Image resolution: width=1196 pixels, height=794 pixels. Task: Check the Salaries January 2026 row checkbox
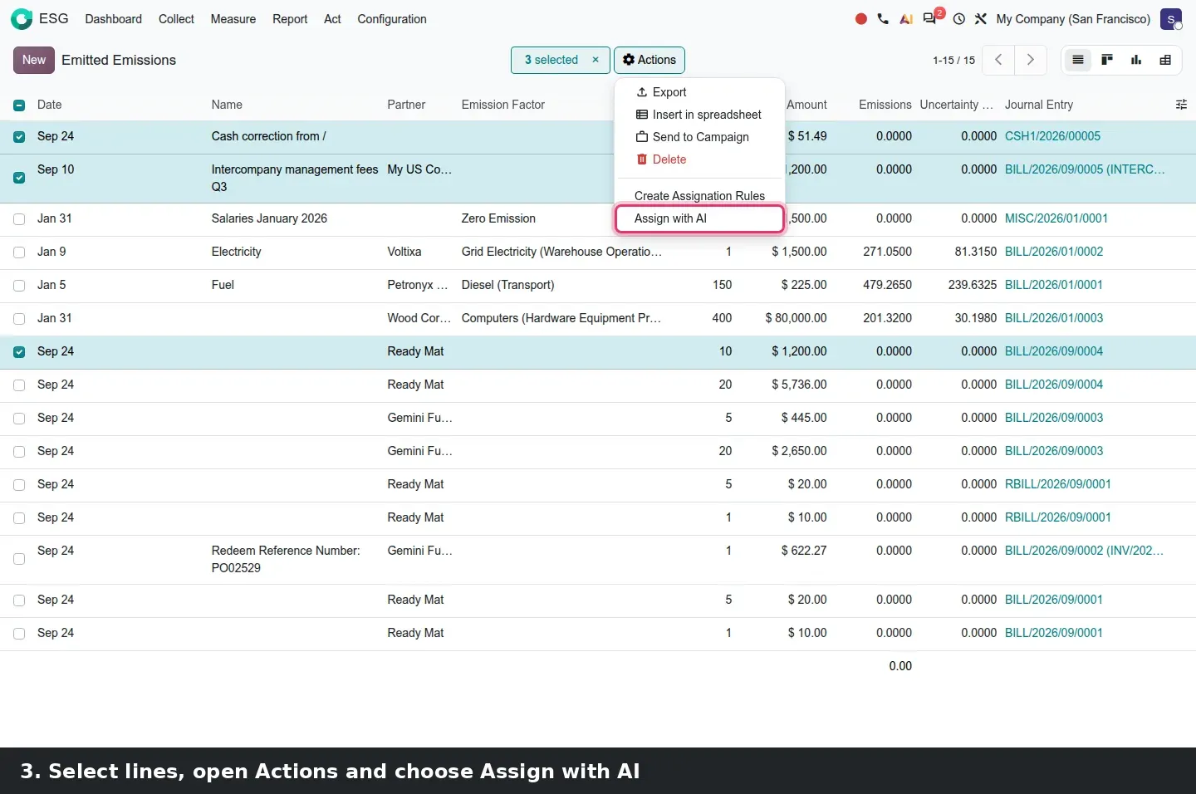19,219
